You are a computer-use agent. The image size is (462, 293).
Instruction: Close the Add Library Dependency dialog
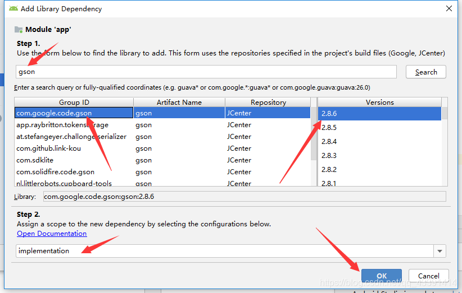coord(449,8)
